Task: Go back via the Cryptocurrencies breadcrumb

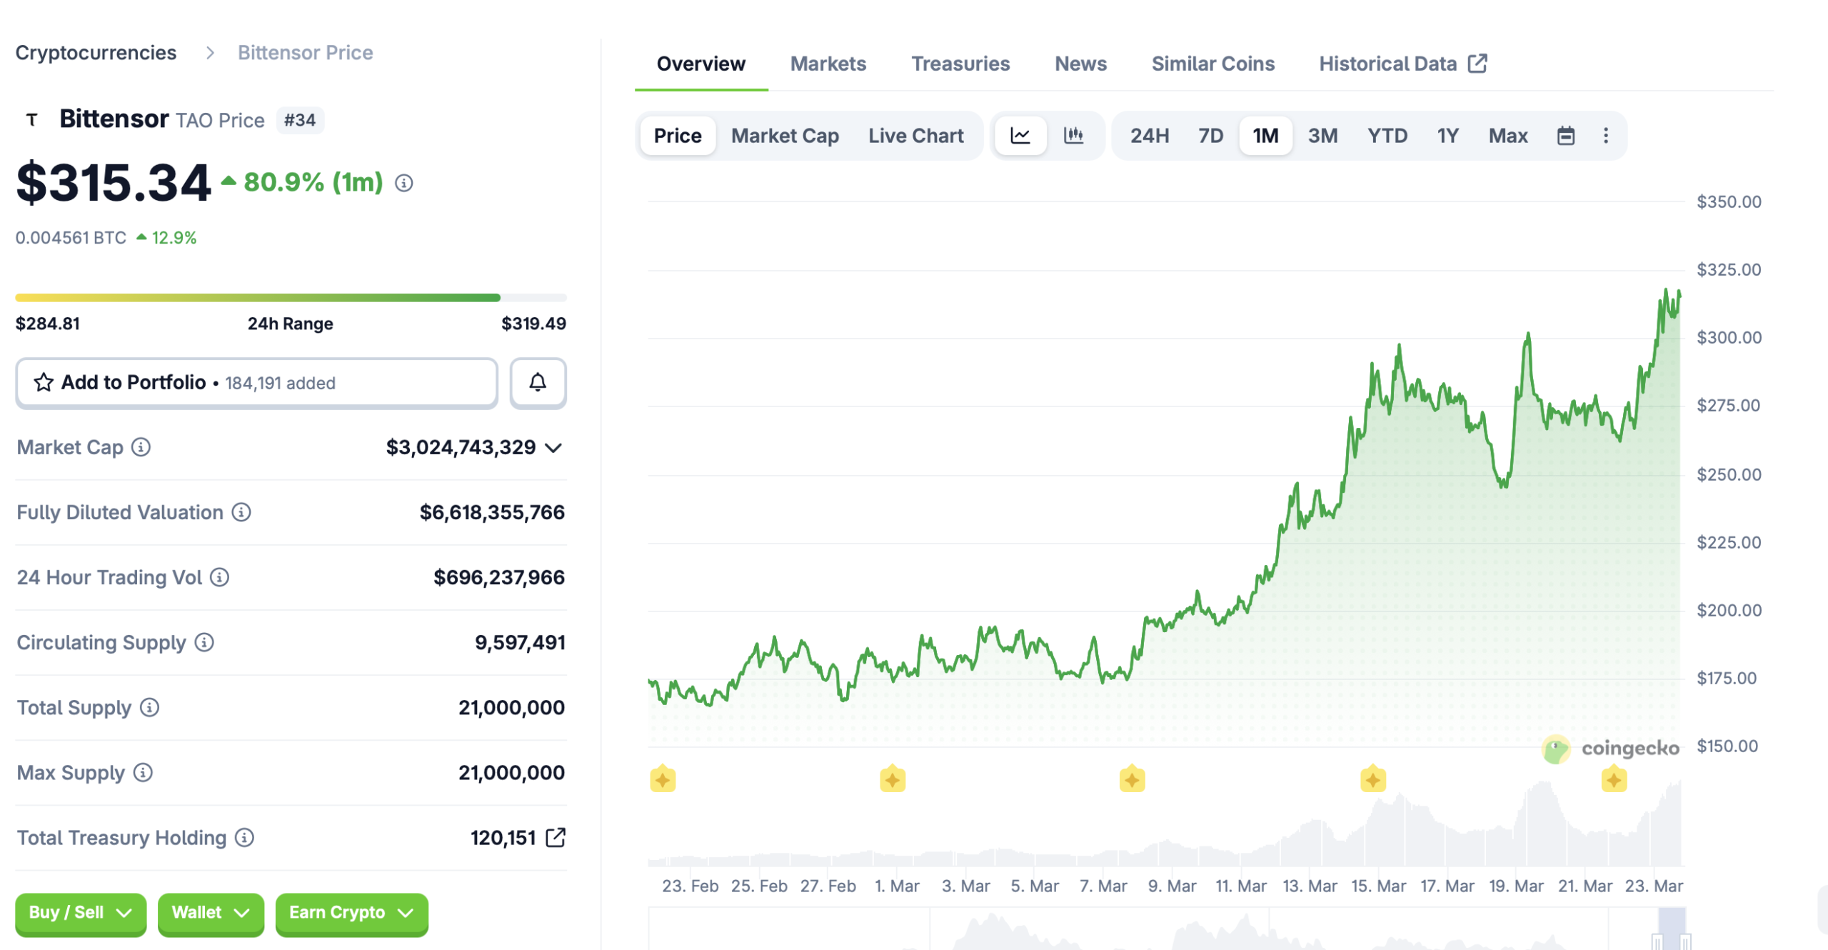Action: pyautogui.click(x=96, y=52)
